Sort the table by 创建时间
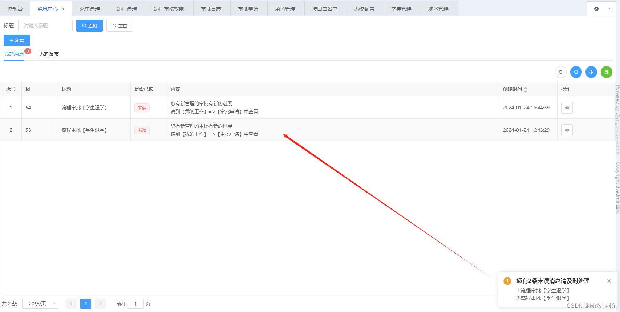 526,89
